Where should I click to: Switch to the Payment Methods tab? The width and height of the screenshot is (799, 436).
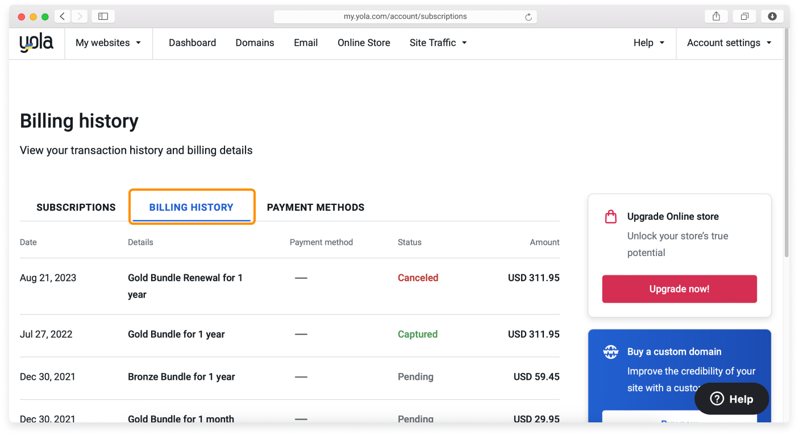(315, 207)
